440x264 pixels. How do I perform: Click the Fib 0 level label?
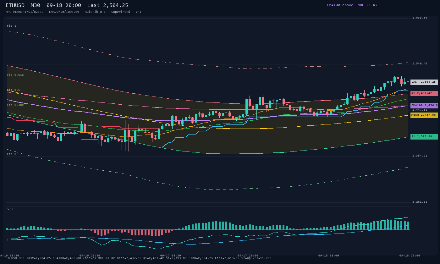(x=12, y=154)
